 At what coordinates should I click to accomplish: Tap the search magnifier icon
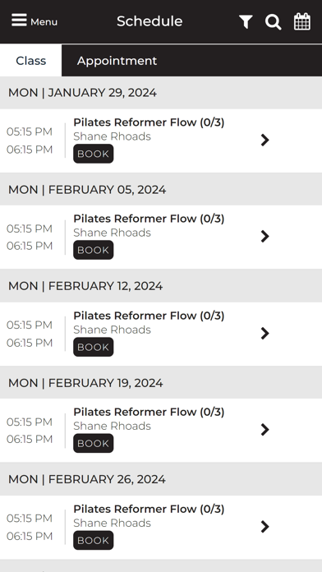point(274,22)
